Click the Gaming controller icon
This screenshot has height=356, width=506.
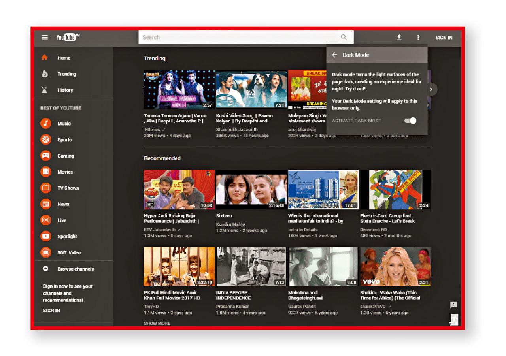[46, 156]
